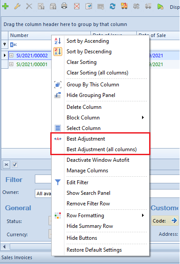Select Best Adjustment (all columns)
This screenshot has height=264, width=180.
click(x=101, y=149)
